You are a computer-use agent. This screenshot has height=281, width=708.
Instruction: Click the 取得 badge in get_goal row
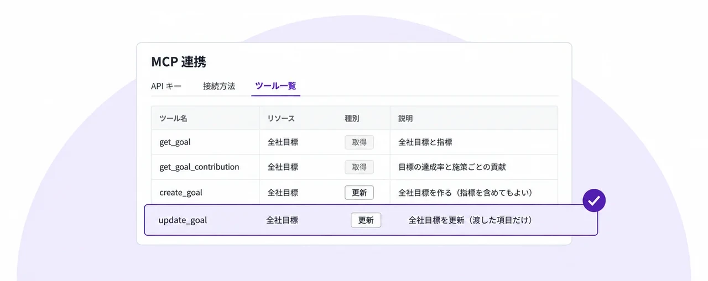click(x=359, y=142)
